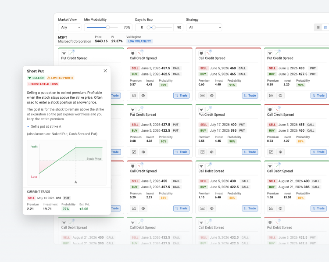This screenshot has height=262, width=329.
Task: Click the bullish icon on the 430/427.5 Put Credit Spread
Action: point(270,54)
